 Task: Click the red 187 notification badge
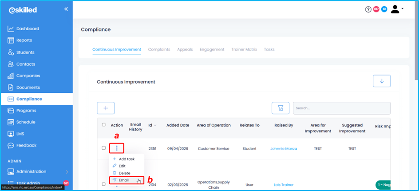376,9
